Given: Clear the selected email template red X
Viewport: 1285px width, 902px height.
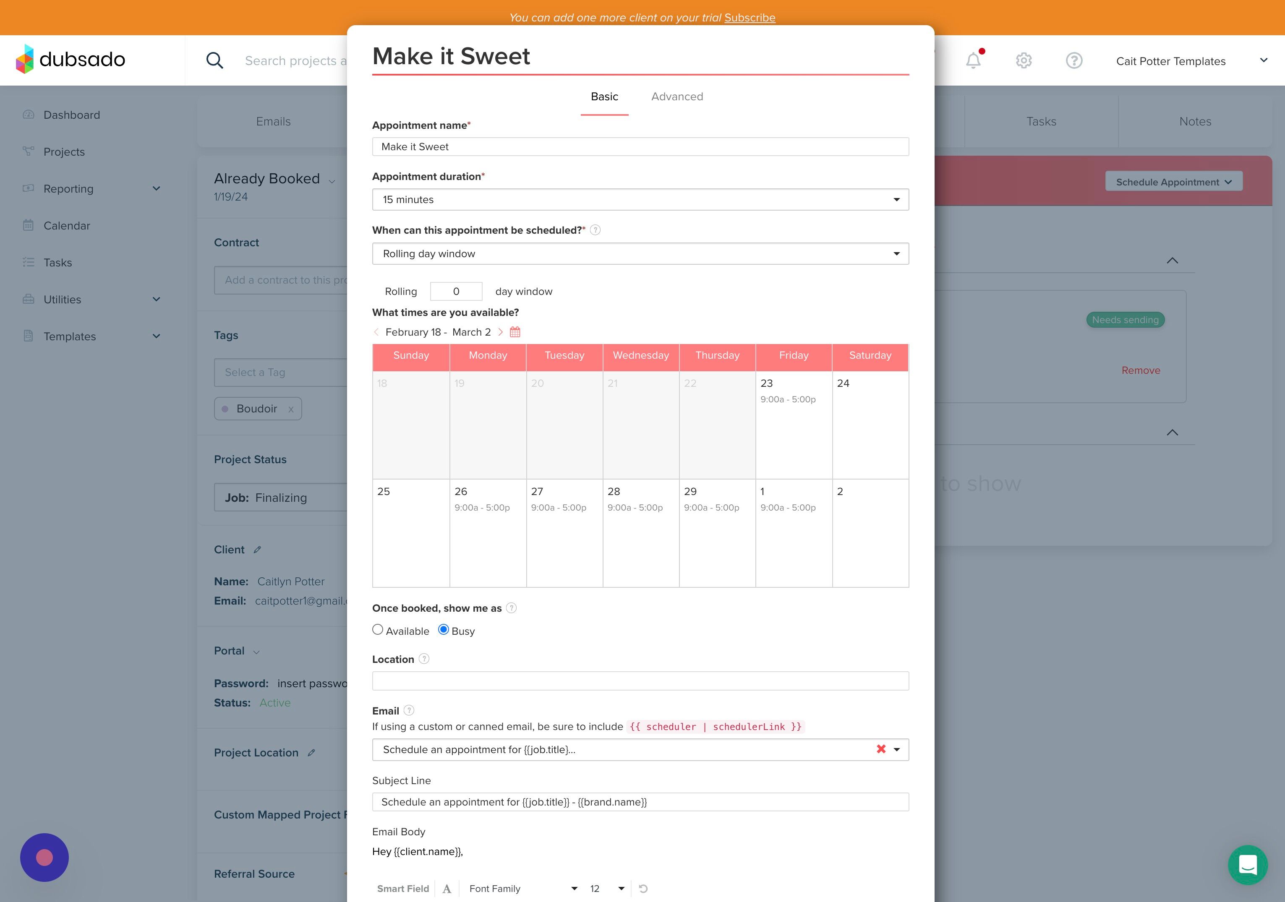Looking at the screenshot, I should click(881, 749).
